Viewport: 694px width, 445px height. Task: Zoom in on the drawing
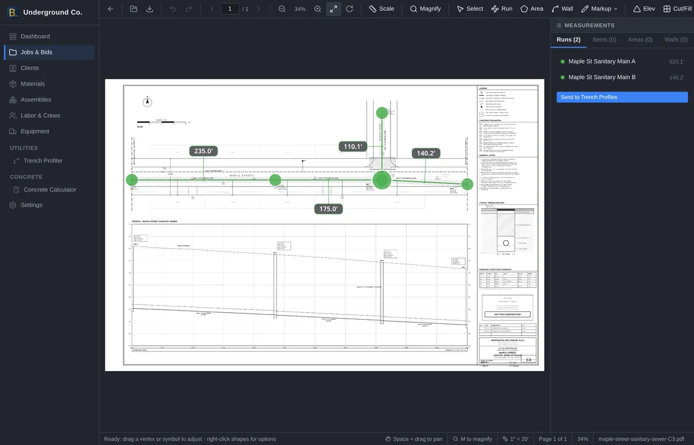pos(318,9)
